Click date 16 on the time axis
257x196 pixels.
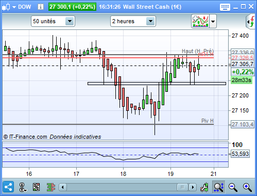click(29, 174)
